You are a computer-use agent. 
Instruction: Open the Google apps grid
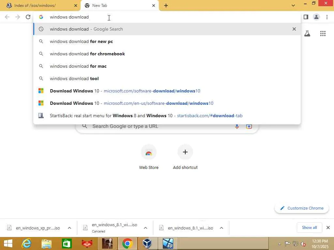click(323, 34)
